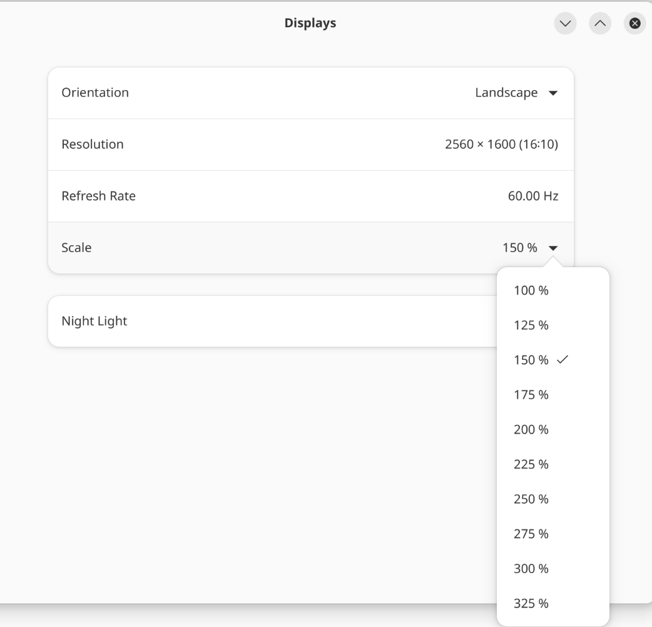
Task: Click the checkmark beside 150 %
Action: click(x=561, y=360)
